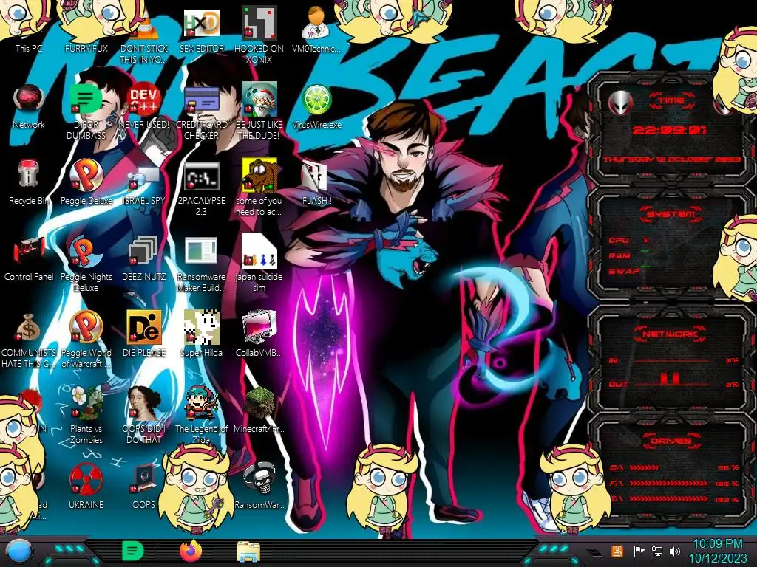Open the Minecraft4Fr... grass block icon
The height and width of the screenshot is (567, 757).
[x=259, y=410]
